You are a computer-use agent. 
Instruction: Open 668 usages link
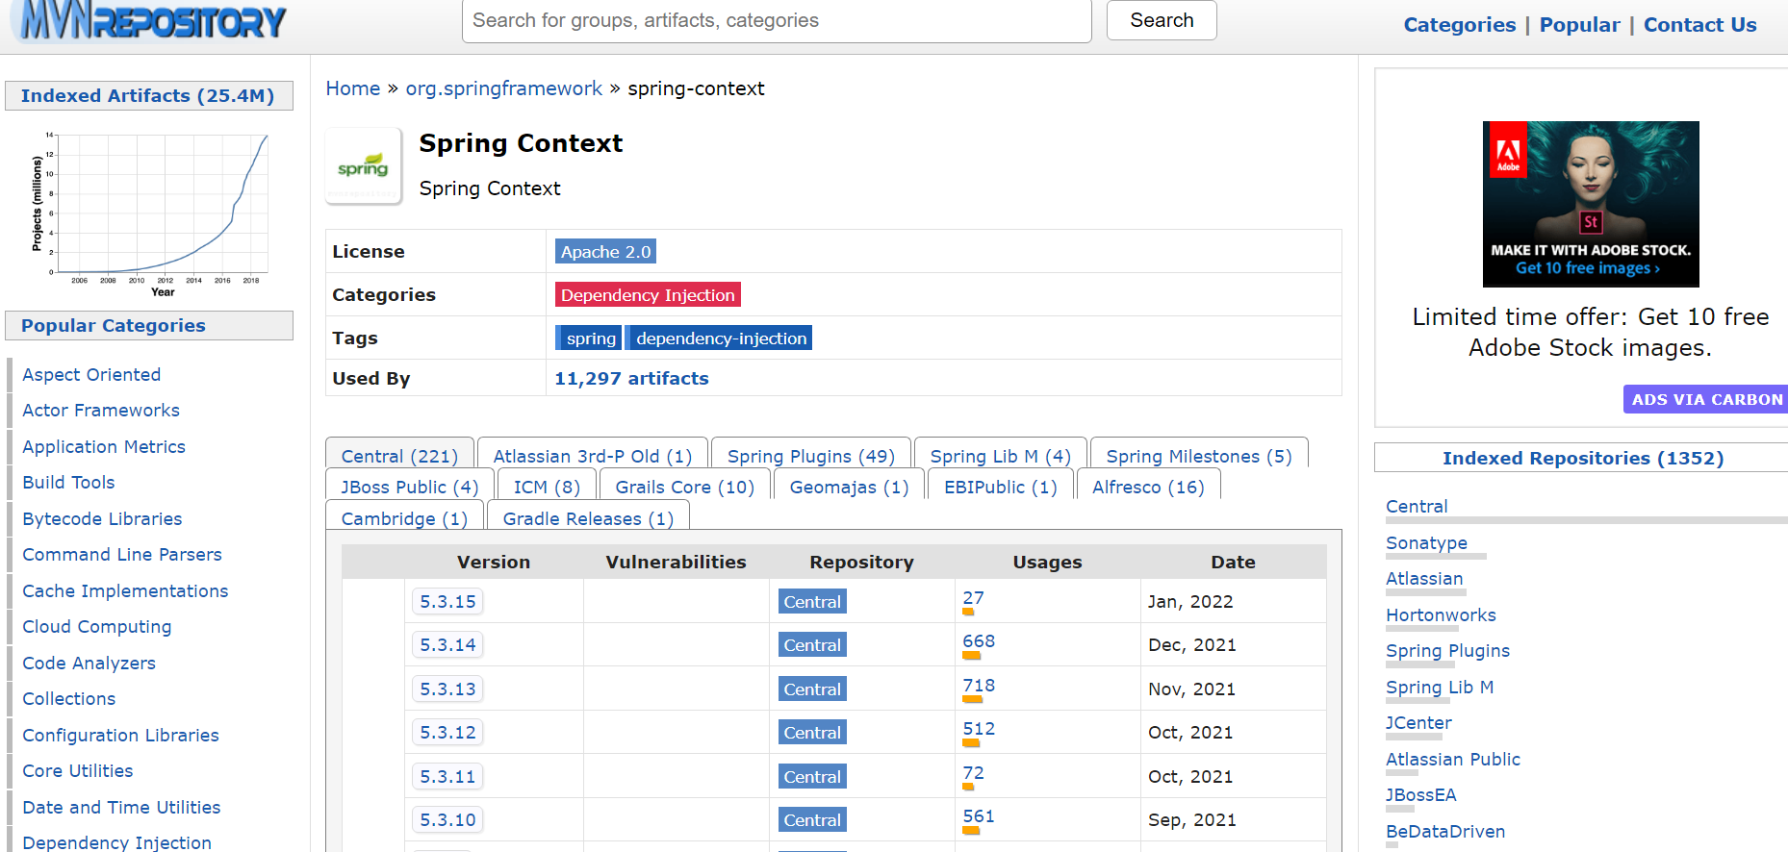(979, 641)
